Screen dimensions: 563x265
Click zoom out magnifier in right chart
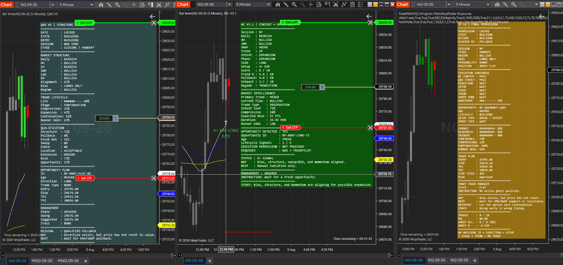click(522, 4)
